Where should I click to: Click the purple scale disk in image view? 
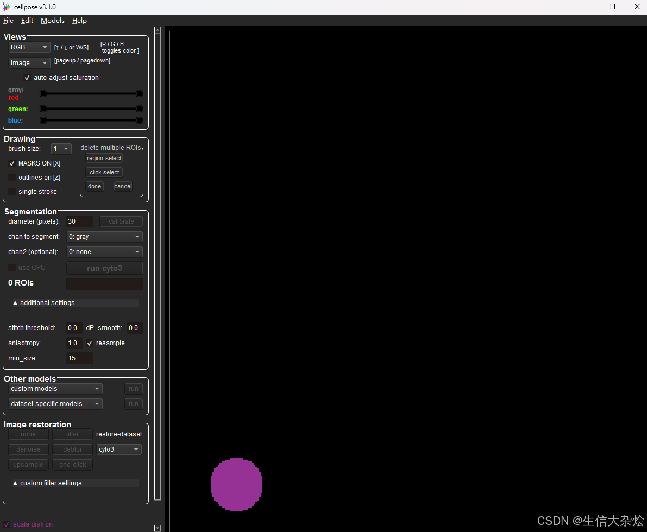pos(236,485)
